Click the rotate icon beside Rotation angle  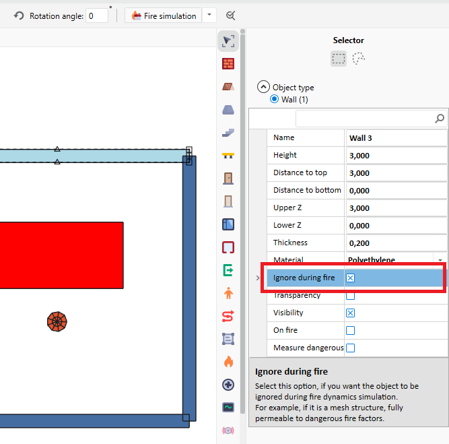(x=19, y=15)
